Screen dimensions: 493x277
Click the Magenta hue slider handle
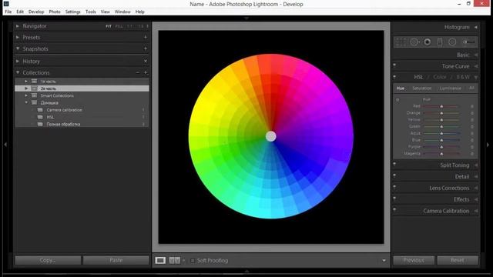click(x=441, y=154)
